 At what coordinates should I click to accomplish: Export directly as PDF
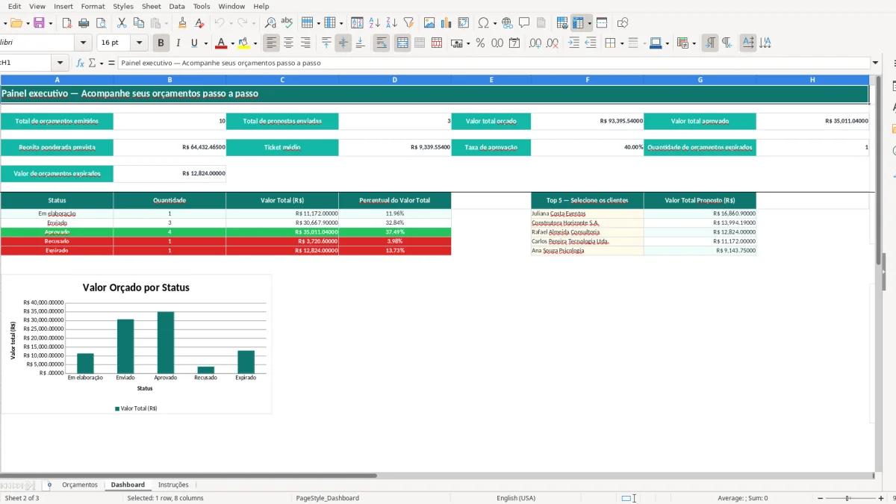pyautogui.click(x=67, y=23)
